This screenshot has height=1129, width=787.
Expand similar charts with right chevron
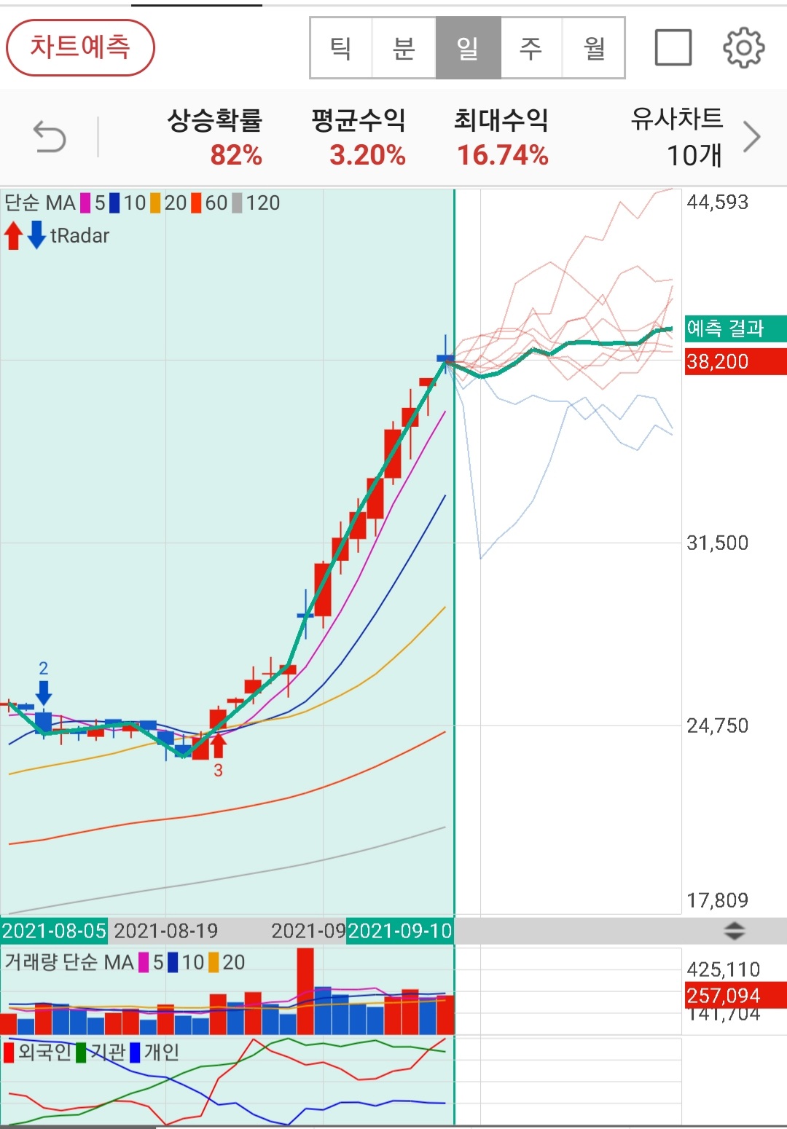point(752,137)
